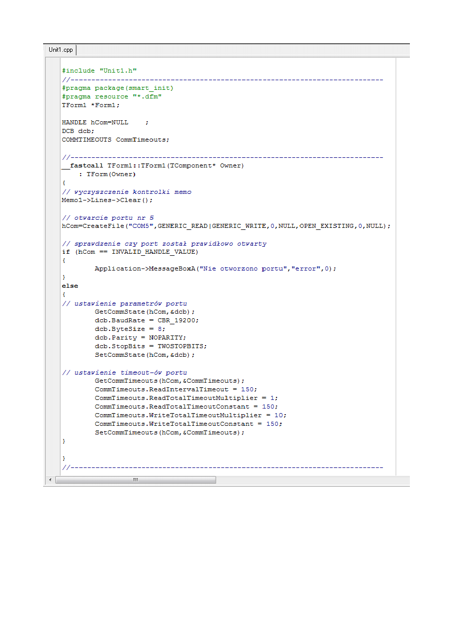453x641 pixels.
Task: Click the ReadIntervalTimeout = 150 line
Action: tap(176, 389)
